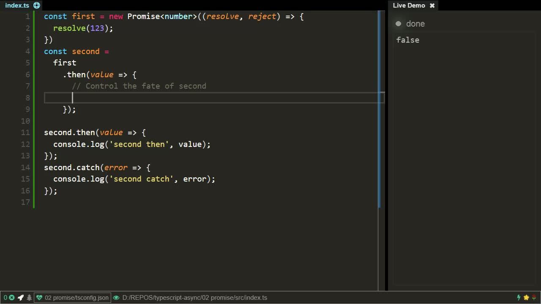The image size is (541, 304).
Task: Click line number 17 in the gutter
Action: click(x=25, y=202)
